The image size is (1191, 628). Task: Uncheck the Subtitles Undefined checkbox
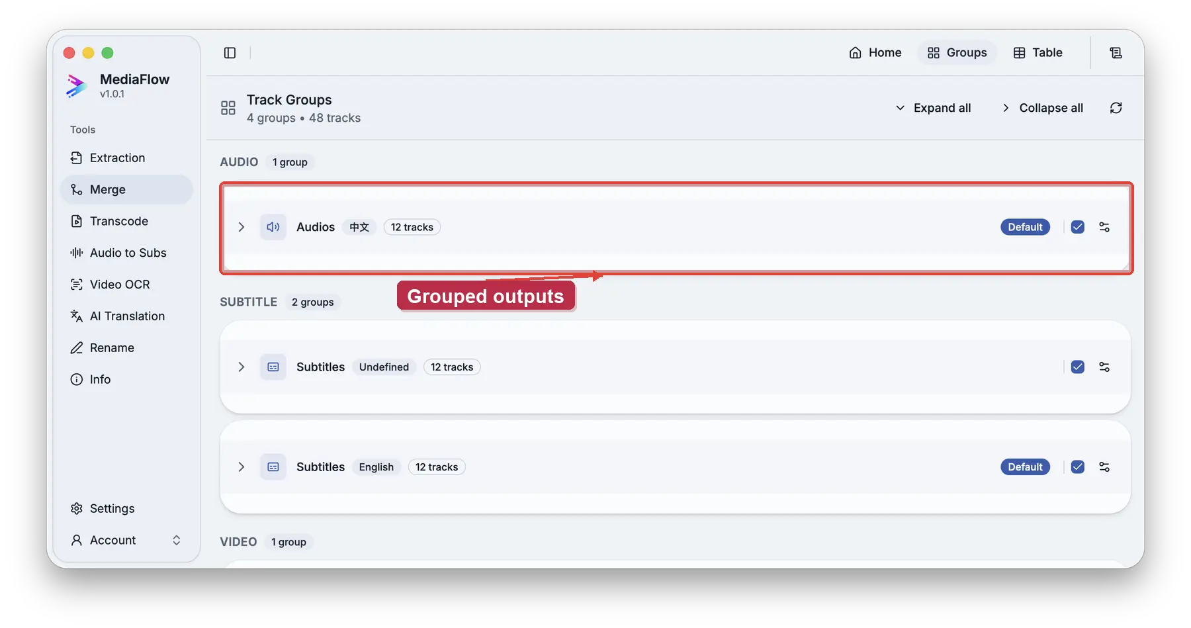point(1078,367)
